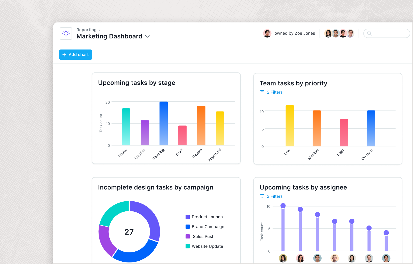Click the Add chart button
Viewport: 413px width, 264px height.
[75, 55]
